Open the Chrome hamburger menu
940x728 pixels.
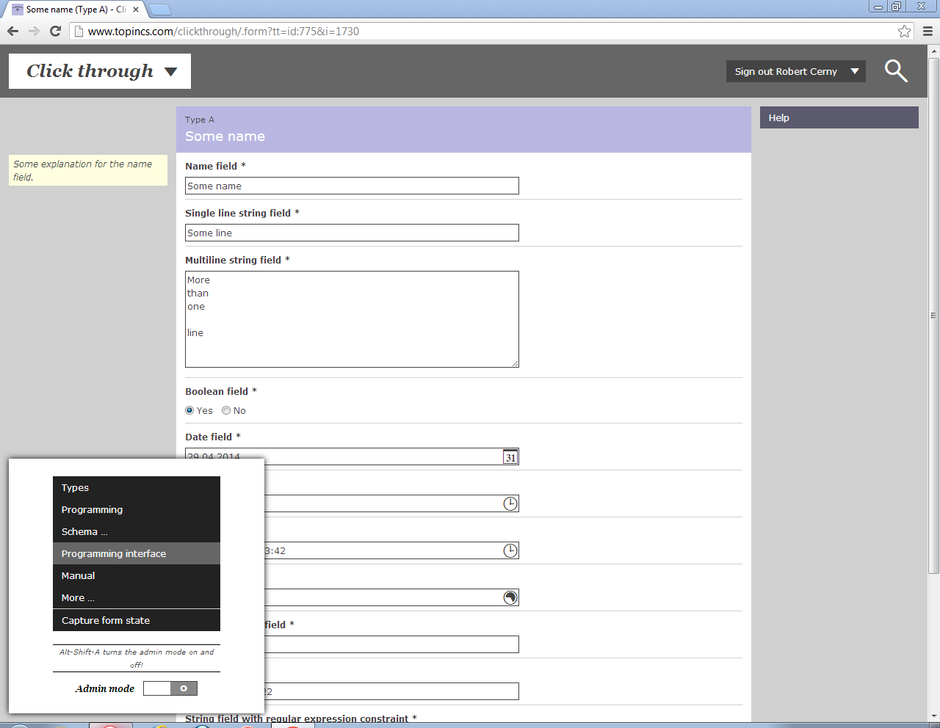[928, 32]
